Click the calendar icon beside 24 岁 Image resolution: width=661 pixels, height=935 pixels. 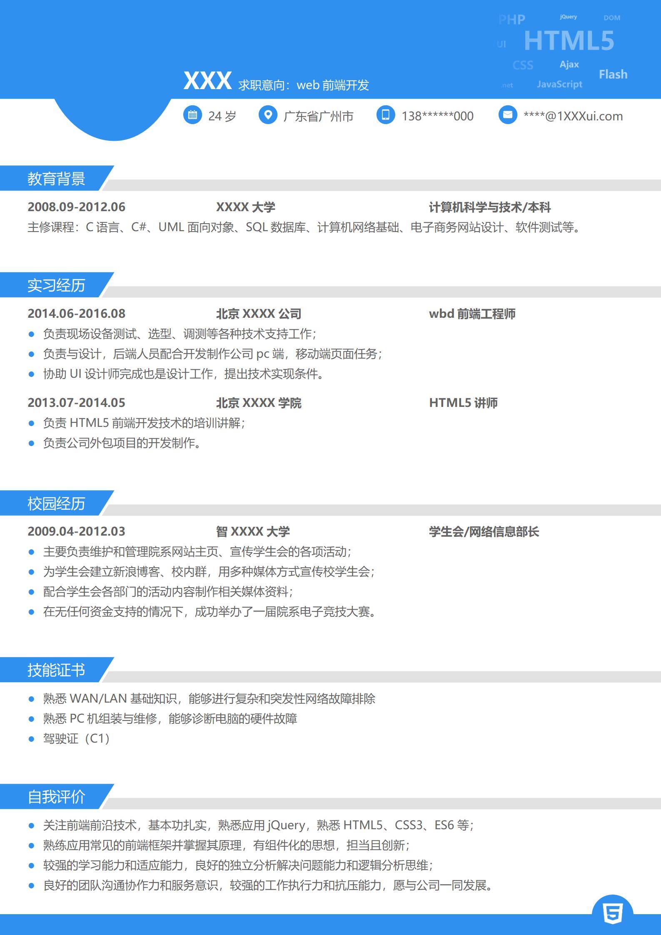[192, 115]
